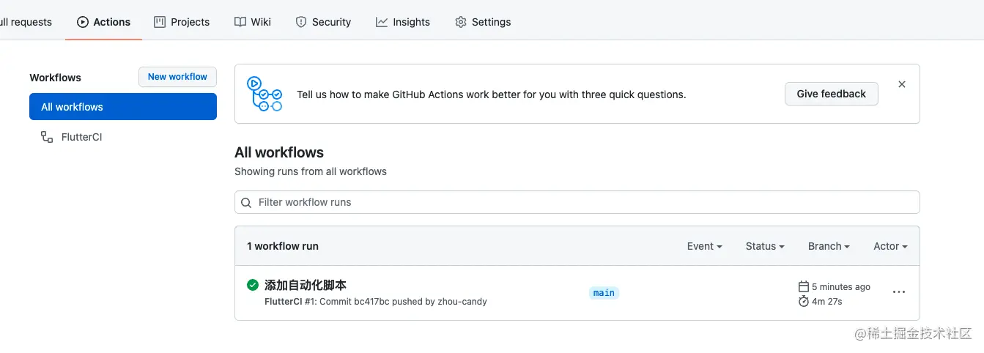
Task: Open the Status filter dropdown
Action: pyautogui.click(x=765, y=246)
